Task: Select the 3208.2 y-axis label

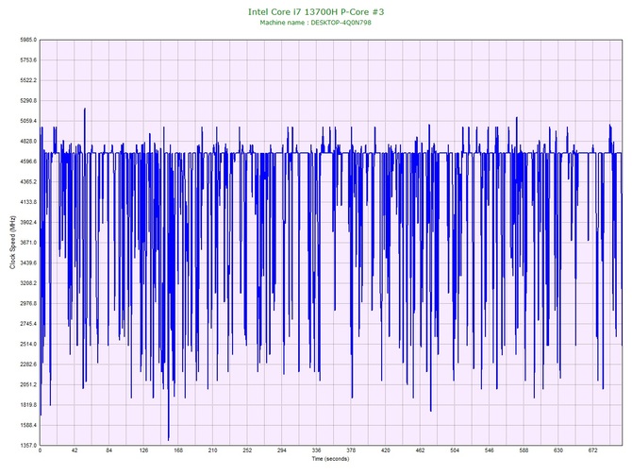Action: pyautogui.click(x=28, y=283)
